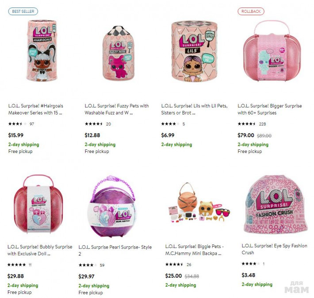Open the #Hairgoals Makeover Series product image
Viewport: 314px width, 298px height.
pos(42,50)
